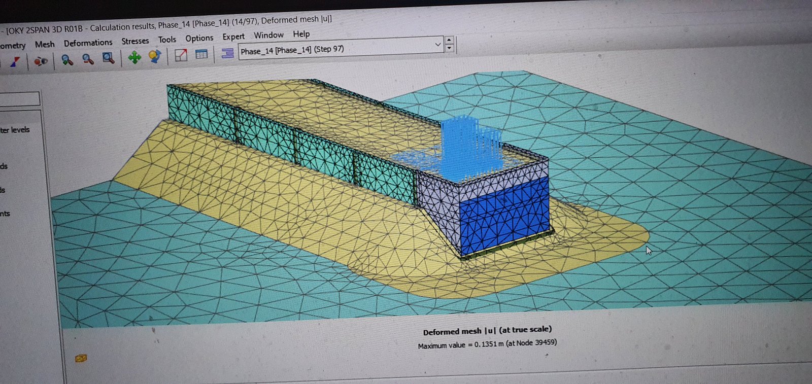812x384 pixels.
Task: Open the Tools menu
Action: coord(167,39)
